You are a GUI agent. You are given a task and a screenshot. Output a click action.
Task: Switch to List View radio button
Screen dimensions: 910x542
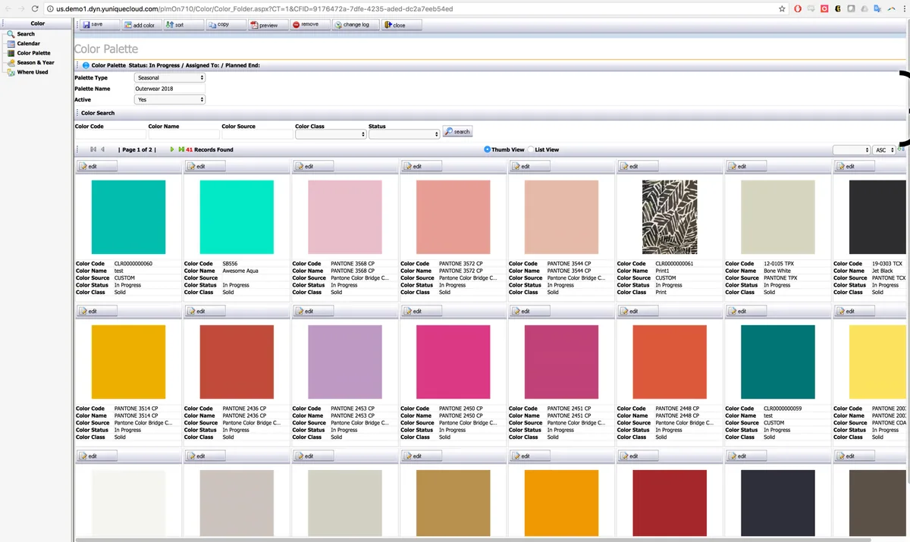tap(530, 149)
